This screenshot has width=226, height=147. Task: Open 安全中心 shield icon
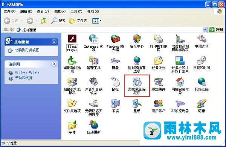coord(137,41)
